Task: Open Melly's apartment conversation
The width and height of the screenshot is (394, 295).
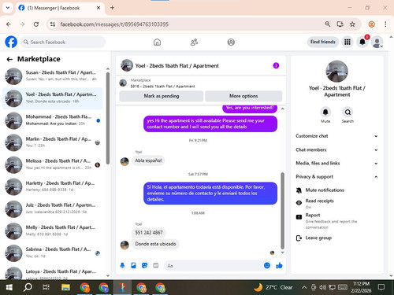Action: pyautogui.click(x=52, y=230)
